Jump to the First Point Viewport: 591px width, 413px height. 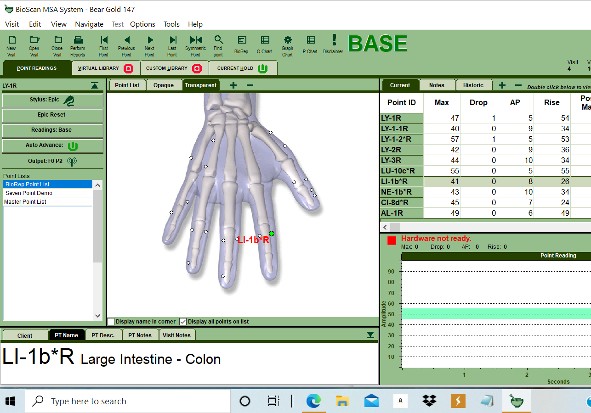click(x=103, y=45)
